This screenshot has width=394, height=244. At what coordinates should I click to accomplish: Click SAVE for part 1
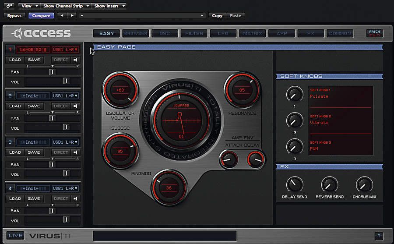[34, 60]
